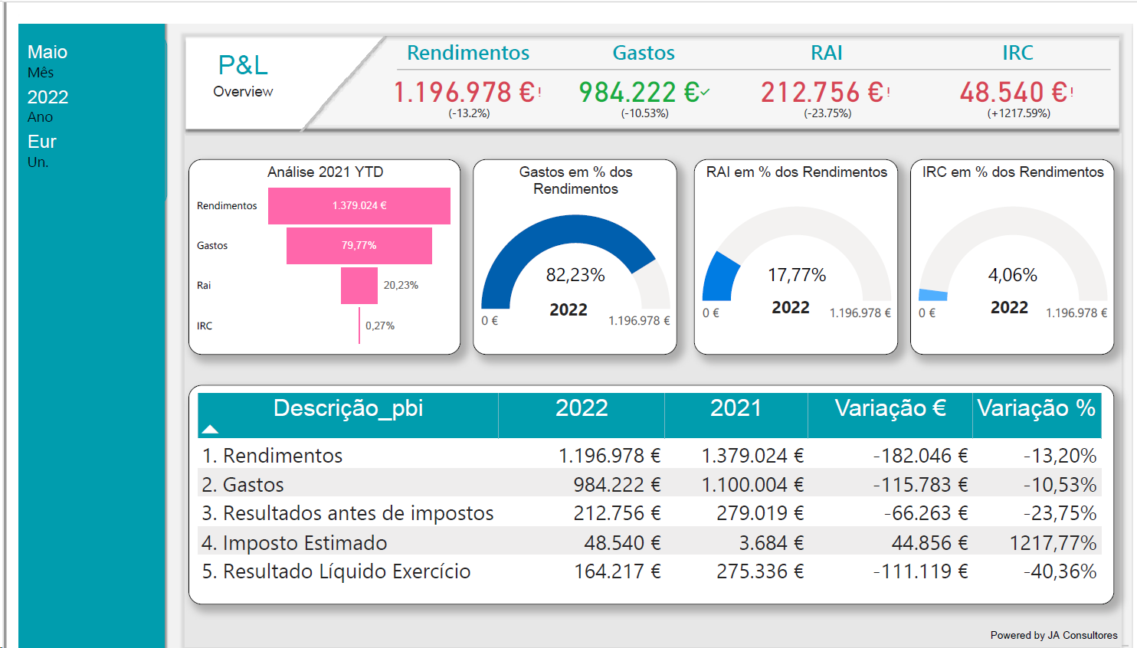Click the red indicator beside IRC 48.540 €
Viewport: 1137px width, 648px height.
pos(1071,92)
